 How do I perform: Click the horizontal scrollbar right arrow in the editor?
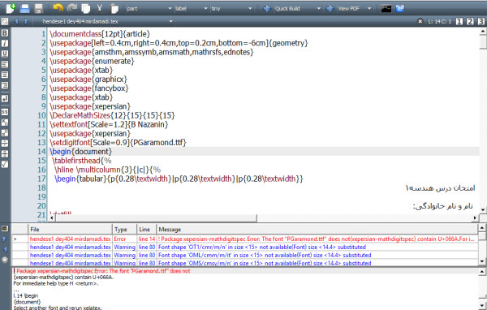(475, 218)
